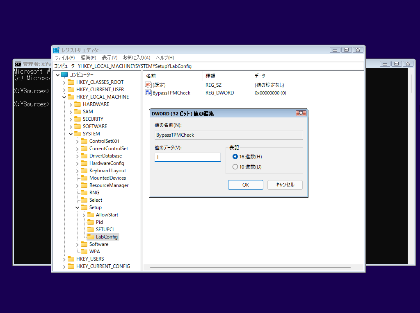This screenshot has height=313, width=420.
Task: Click the キャンセル button in the dialog
Action: tap(285, 185)
